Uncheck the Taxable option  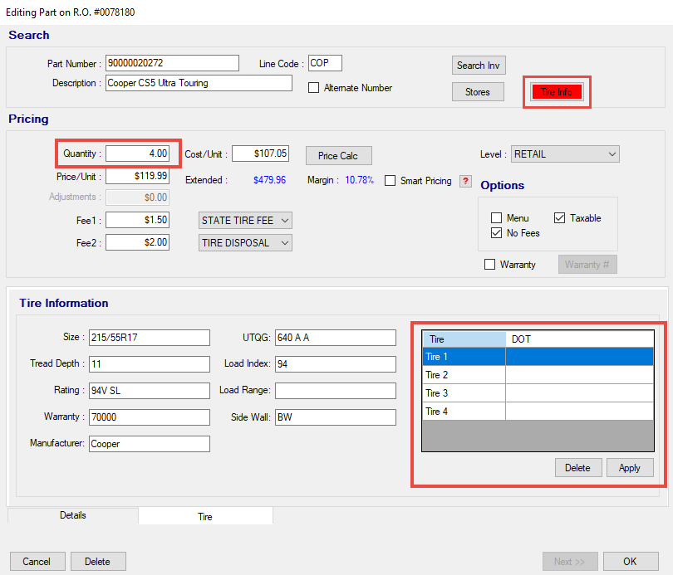(x=559, y=218)
